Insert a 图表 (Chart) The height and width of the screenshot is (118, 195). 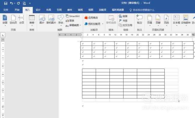[x=70, y=21]
